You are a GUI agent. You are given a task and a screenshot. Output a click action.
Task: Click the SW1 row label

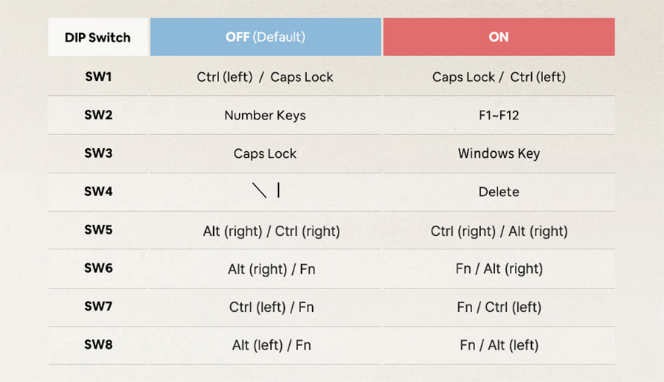[98, 77]
